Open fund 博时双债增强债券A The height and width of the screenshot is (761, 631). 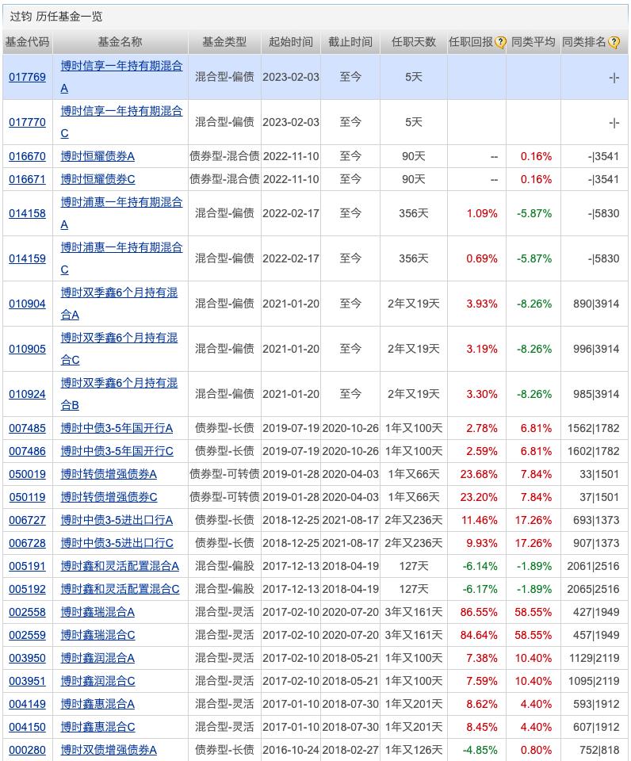click(x=109, y=750)
